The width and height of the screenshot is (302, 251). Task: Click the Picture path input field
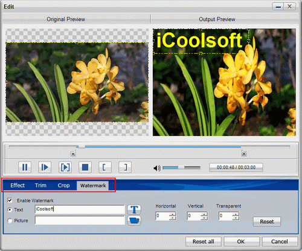(80, 220)
